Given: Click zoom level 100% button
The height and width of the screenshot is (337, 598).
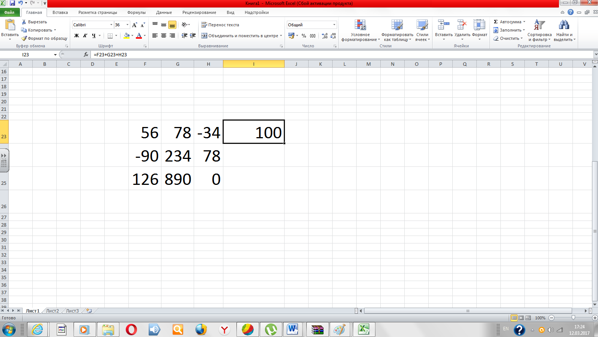Looking at the screenshot, I should (x=540, y=318).
